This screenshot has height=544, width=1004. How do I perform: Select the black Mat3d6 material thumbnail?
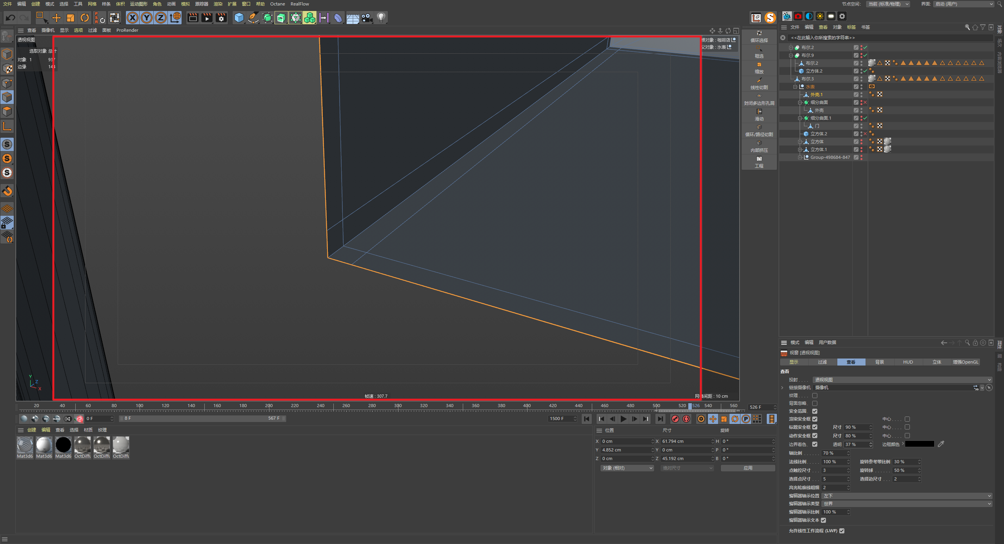click(x=63, y=445)
